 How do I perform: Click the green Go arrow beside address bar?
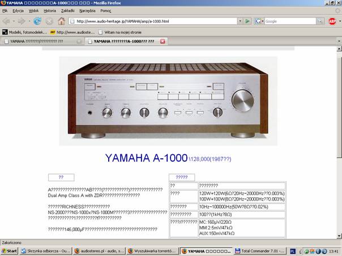[x=247, y=21]
